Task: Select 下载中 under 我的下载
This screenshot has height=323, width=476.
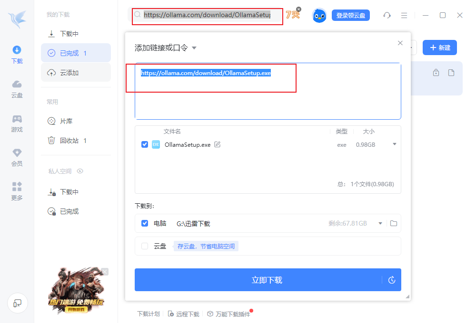Action: (76, 34)
